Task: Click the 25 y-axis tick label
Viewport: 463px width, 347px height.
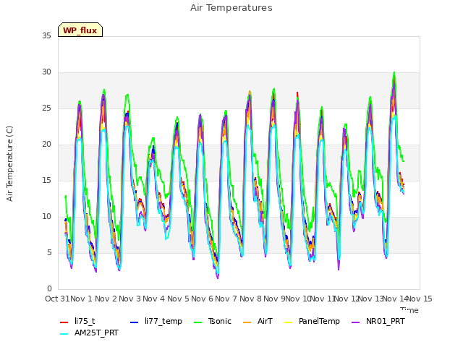Action: 46,108
